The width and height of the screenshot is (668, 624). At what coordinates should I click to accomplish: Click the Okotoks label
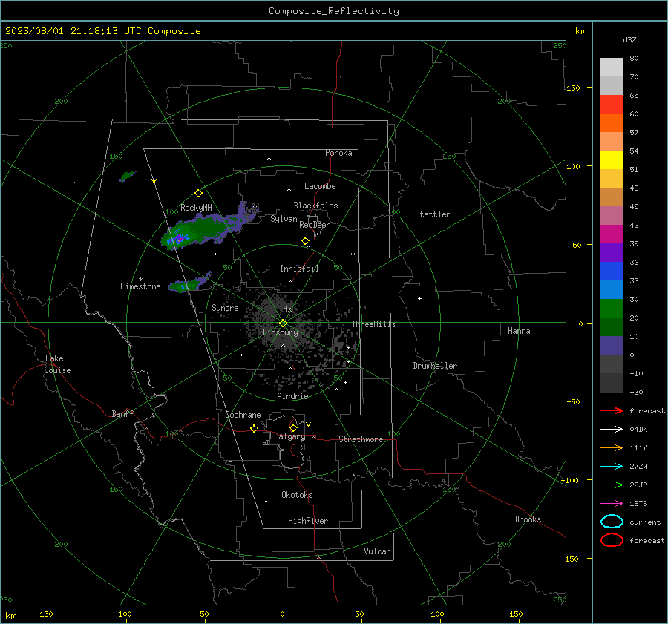tap(297, 494)
